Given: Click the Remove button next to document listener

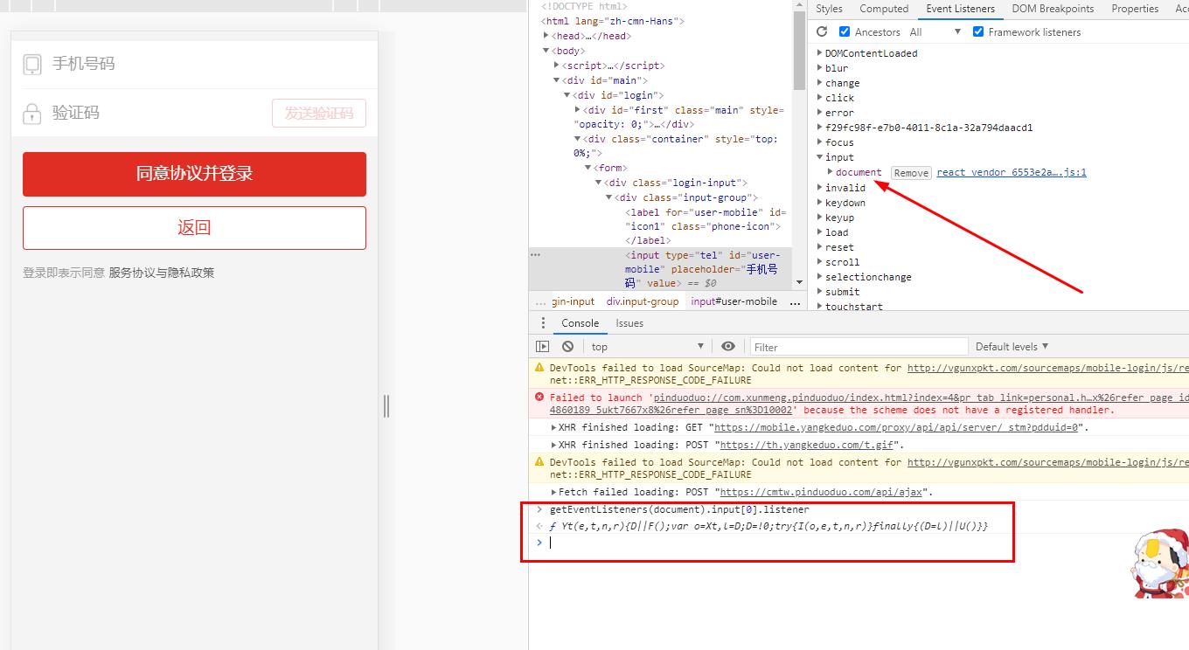Looking at the screenshot, I should tap(910, 172).
